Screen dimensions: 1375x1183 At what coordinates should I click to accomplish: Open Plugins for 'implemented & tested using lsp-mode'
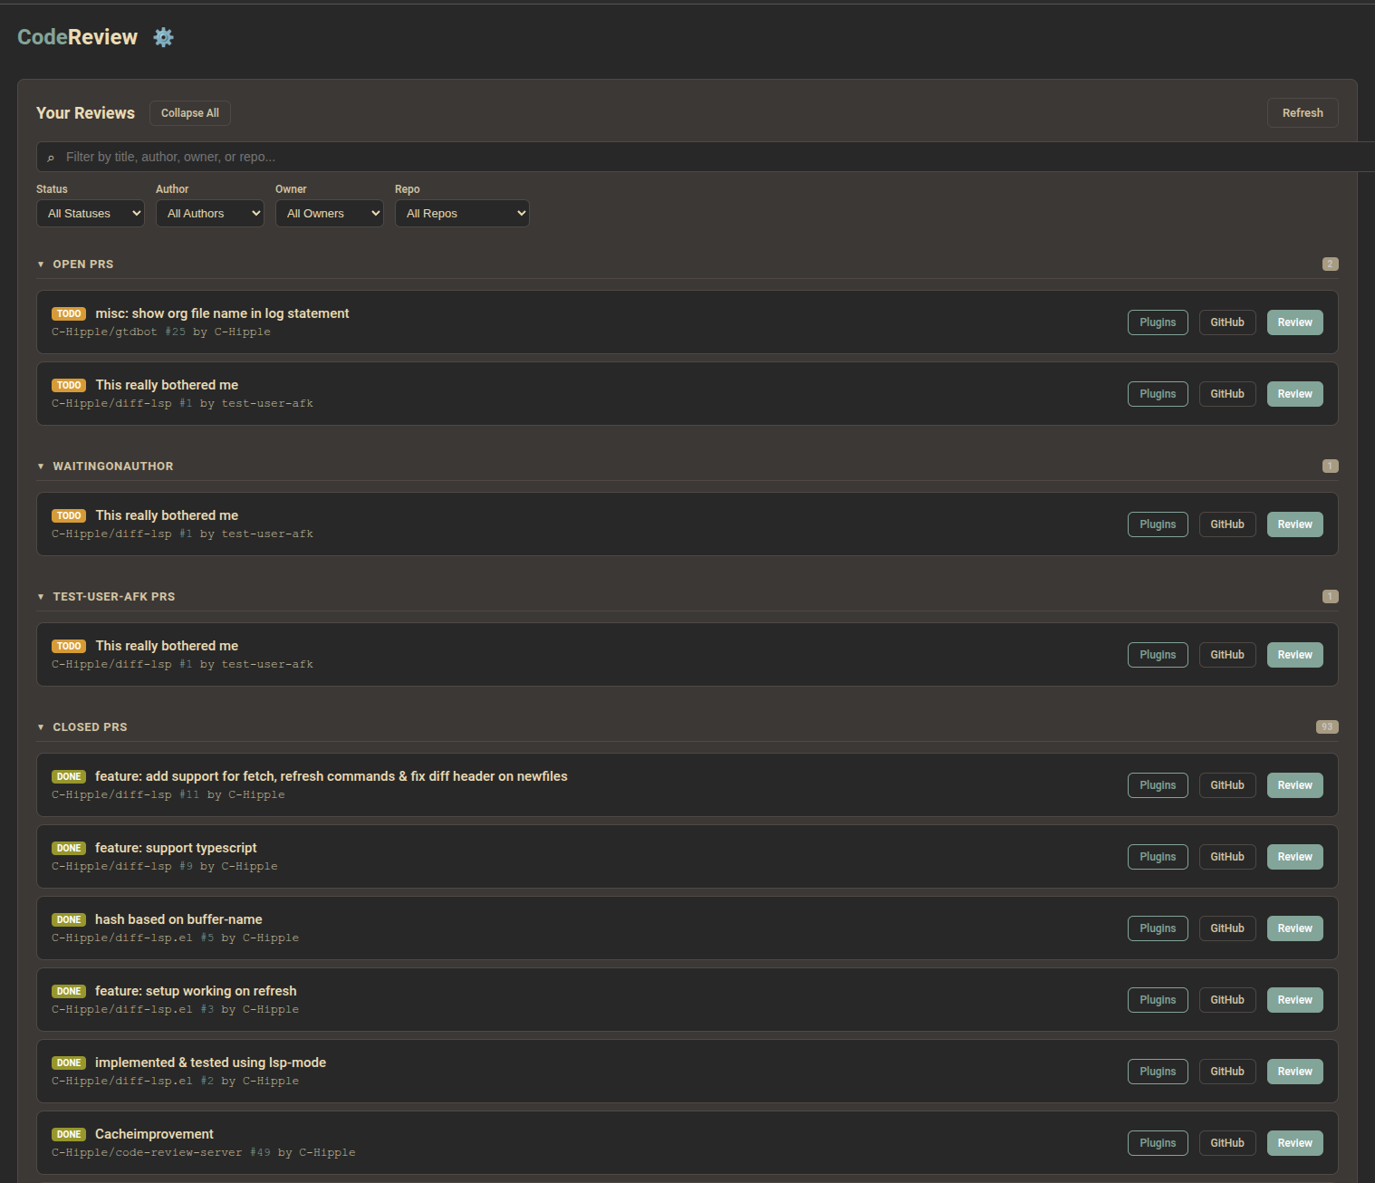pos(1158,1072)
